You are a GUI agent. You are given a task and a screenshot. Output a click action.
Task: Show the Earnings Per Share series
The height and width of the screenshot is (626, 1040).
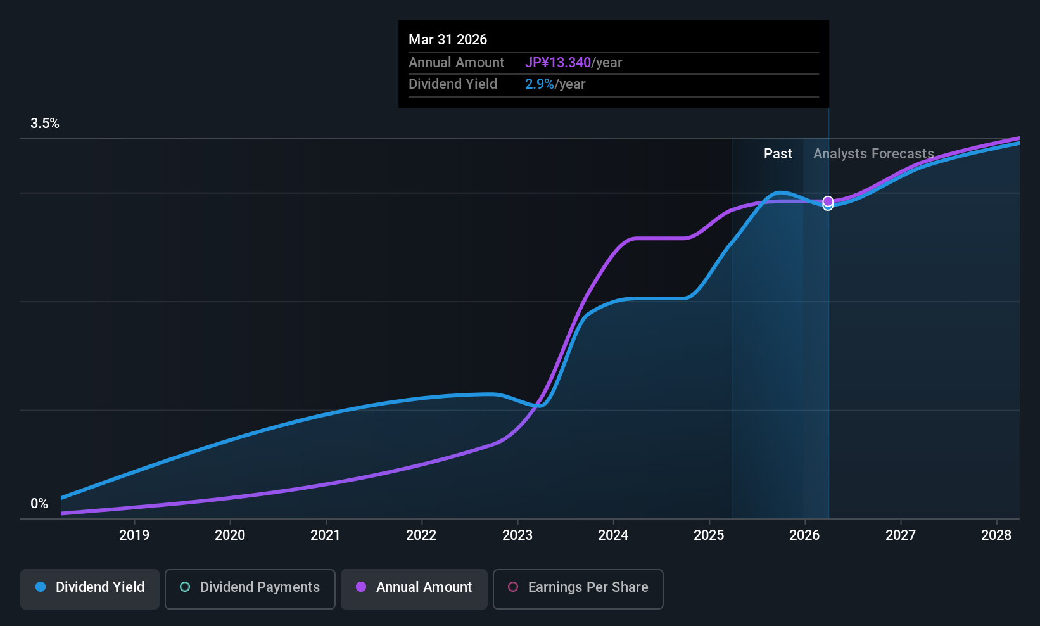578,589
